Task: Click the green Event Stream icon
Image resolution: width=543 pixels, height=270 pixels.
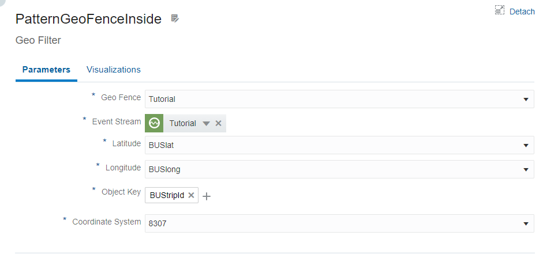Action: (154, 123)
